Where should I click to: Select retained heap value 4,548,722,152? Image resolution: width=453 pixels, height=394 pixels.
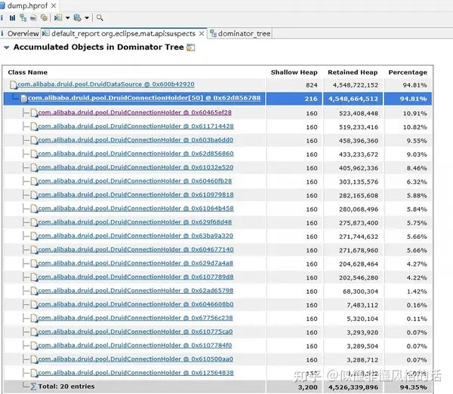tap(356, 85)
